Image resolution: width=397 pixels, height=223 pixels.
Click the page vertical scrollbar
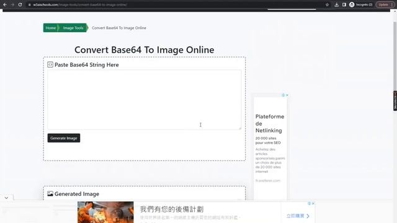[395, 56]
